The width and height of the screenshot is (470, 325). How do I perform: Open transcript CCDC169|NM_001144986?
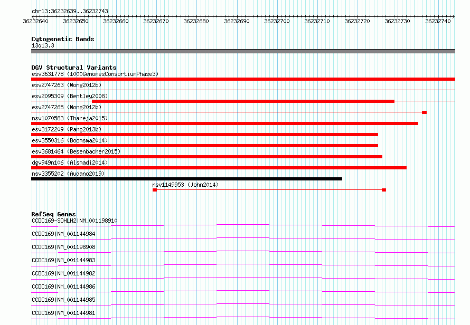click(63, 286)
